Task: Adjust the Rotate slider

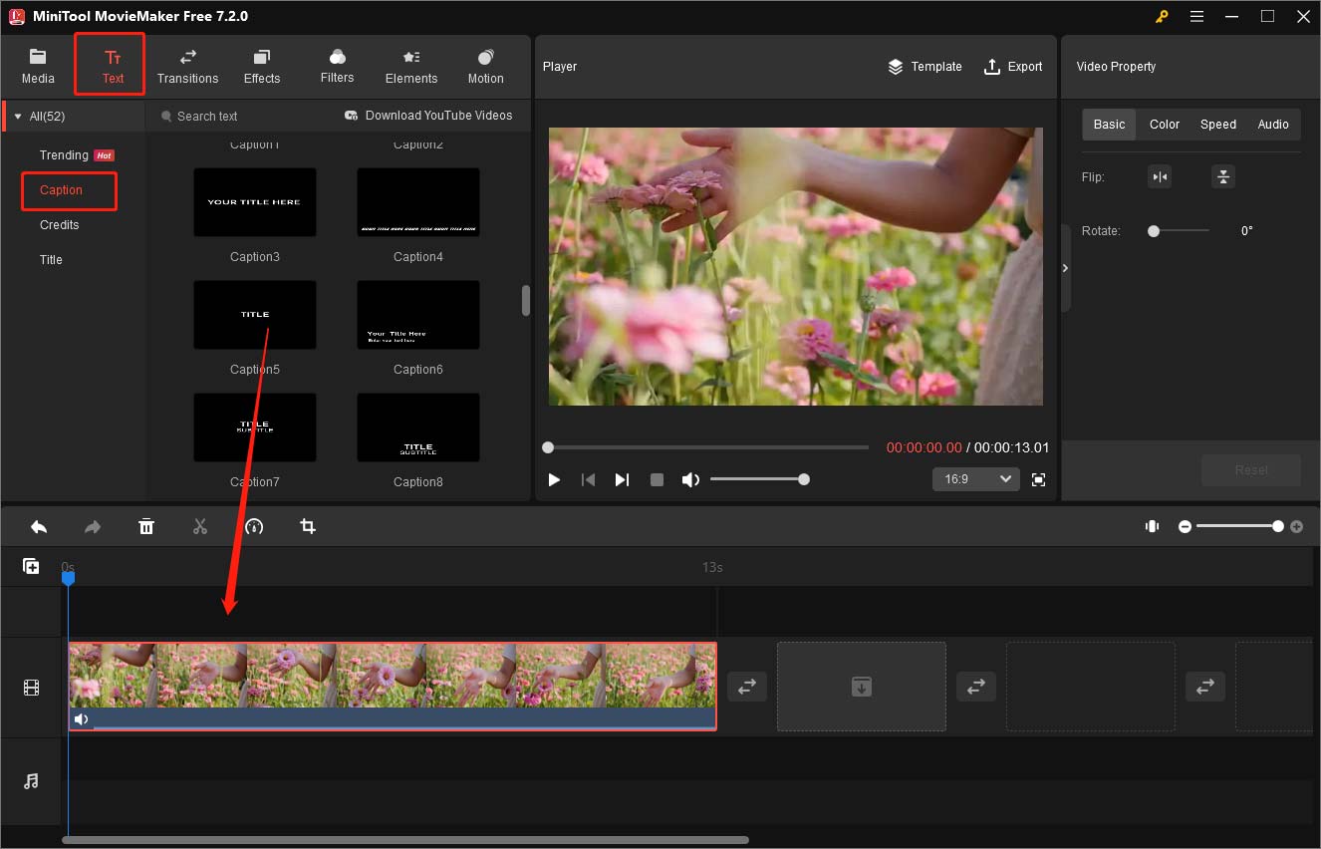Action: point(1179,231)
